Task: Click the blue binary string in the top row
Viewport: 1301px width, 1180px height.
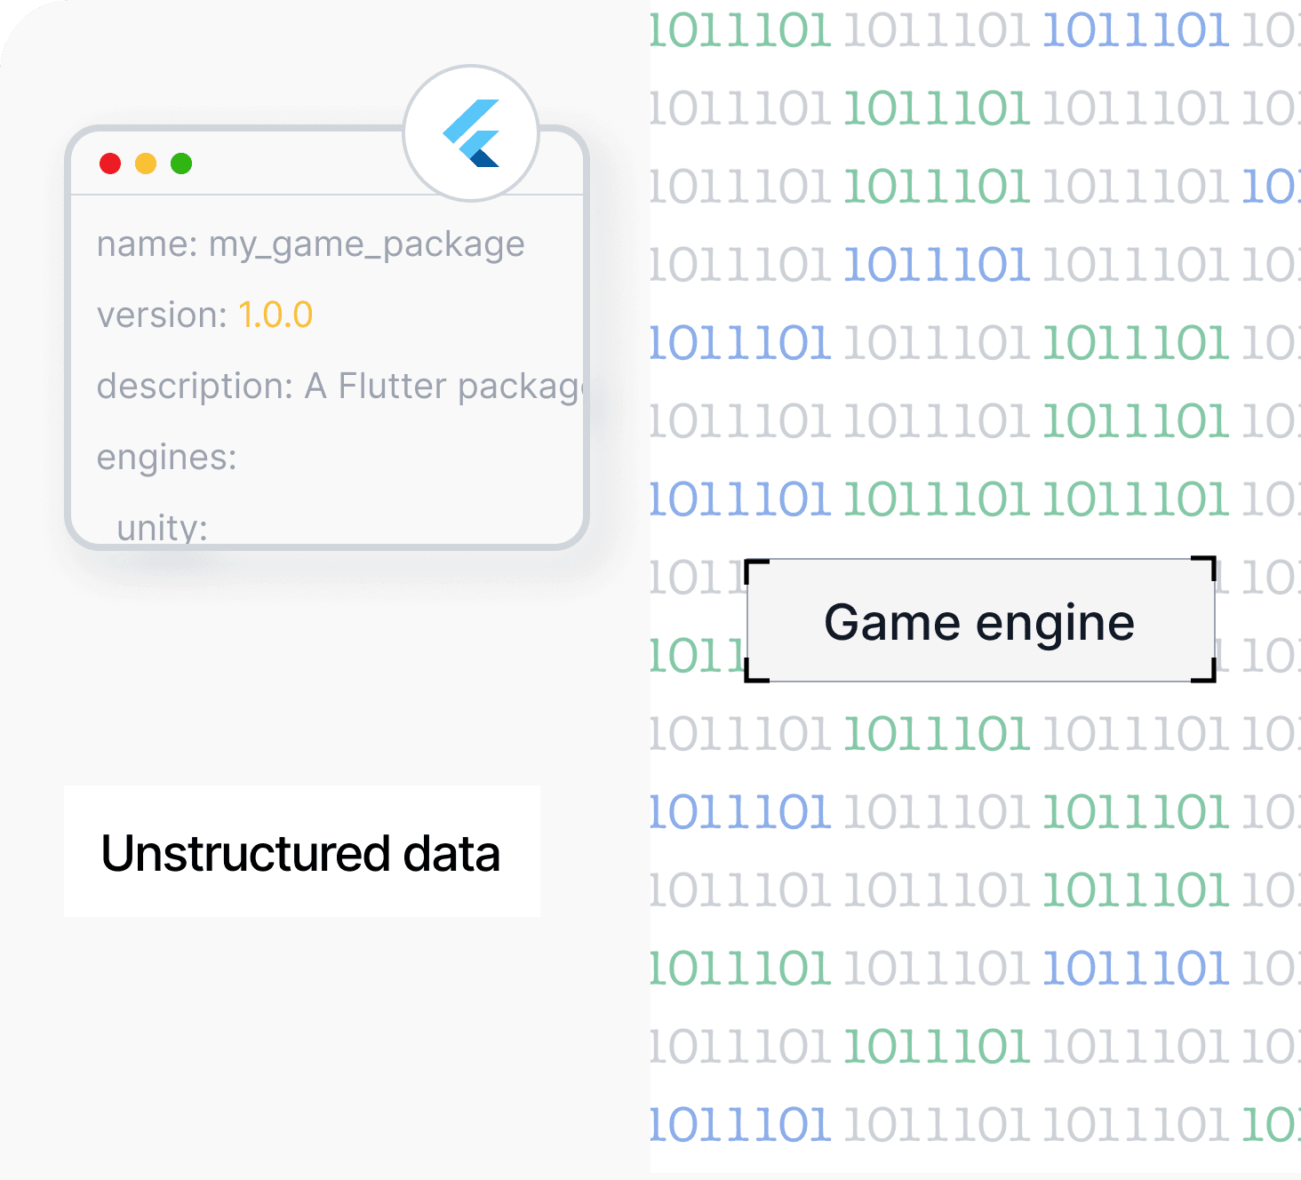Action: [1136, 31]
